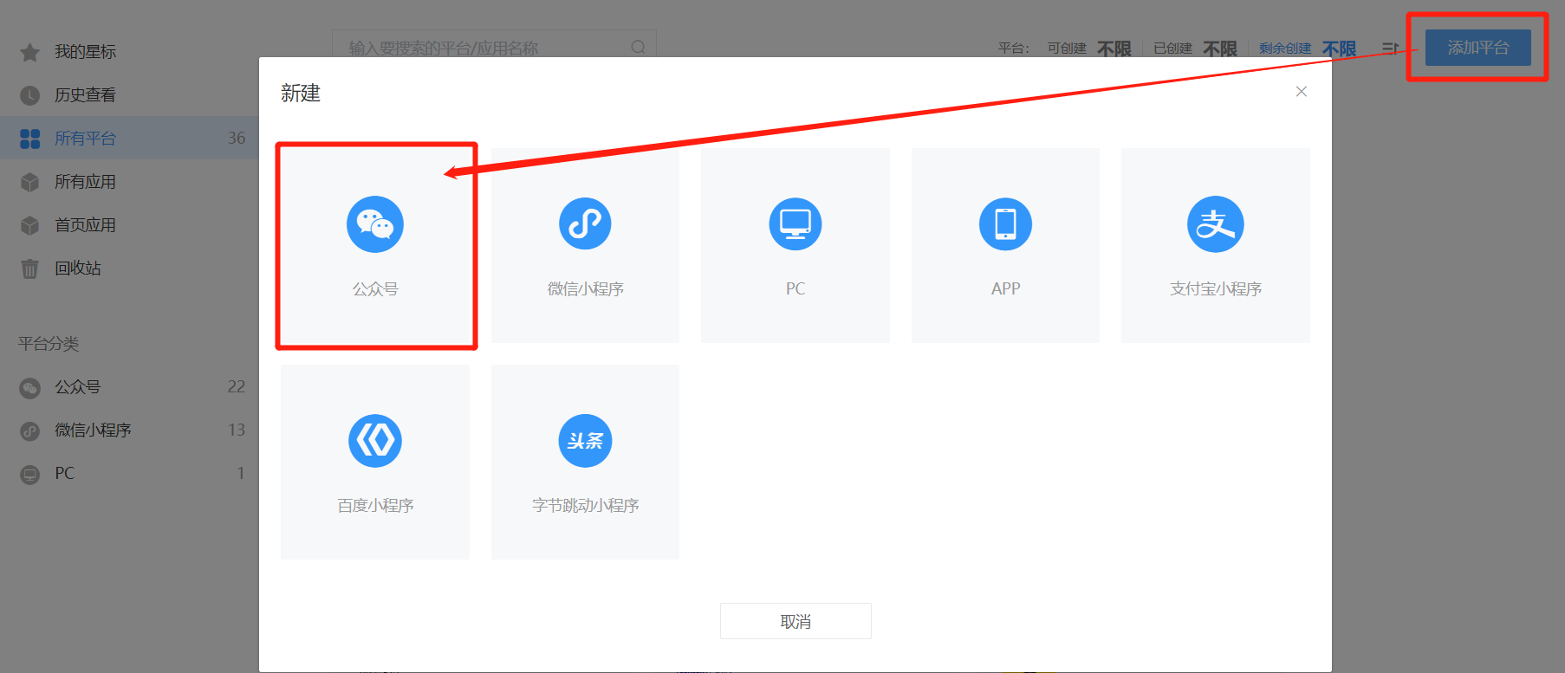Focus the platform/app name search field
The height and width of the screenshot is (673, 1565).
click(494, 47)
